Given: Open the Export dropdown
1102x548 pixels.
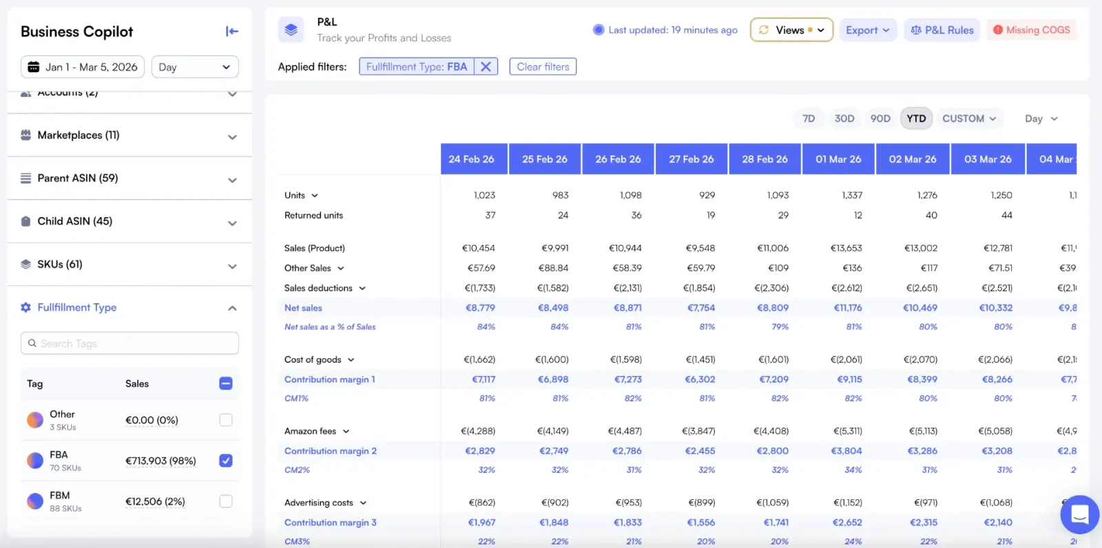Looking at the screenshot, I should 868,30.
